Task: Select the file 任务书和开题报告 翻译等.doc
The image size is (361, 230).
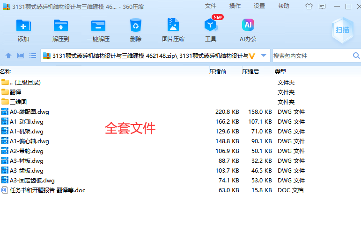Action: [x=47, y=190]
